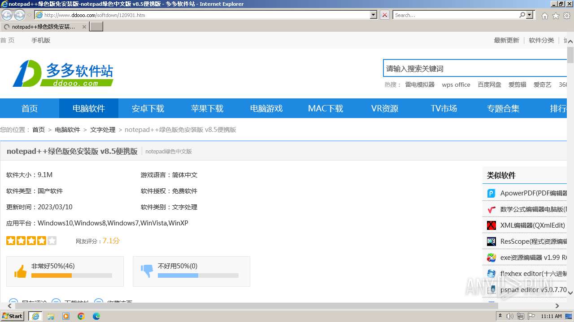This screenshot has height=322, width=574.
Task: Open File Explorer from taskbar
Action: tap(51, 316)
